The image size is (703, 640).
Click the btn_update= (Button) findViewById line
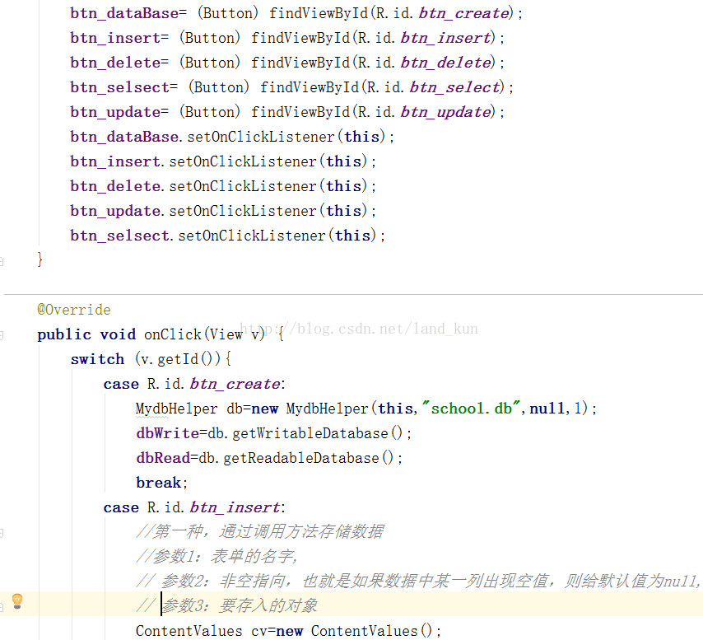(287, 112)
